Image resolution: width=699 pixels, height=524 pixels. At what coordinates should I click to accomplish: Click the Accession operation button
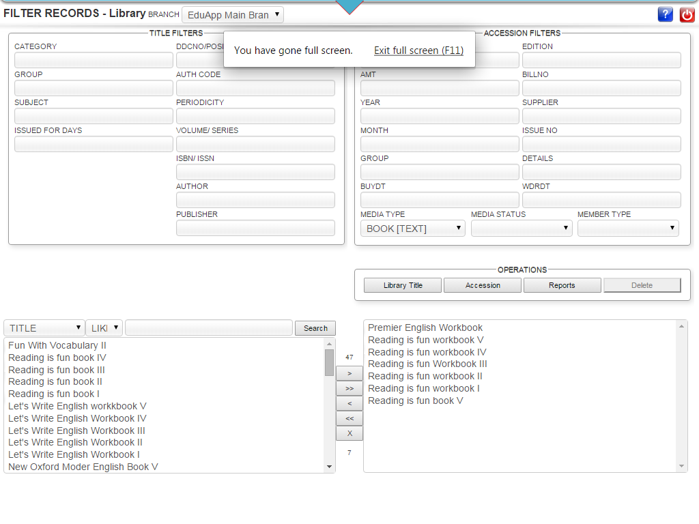(x=482, y=285)
